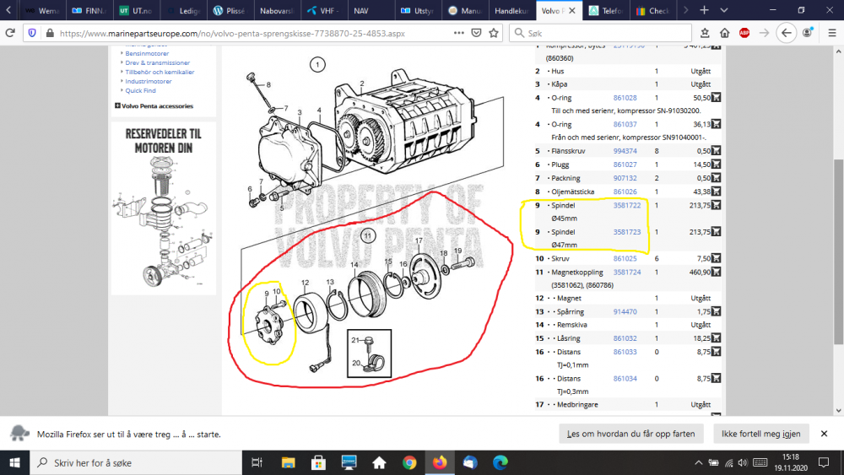Add Oljemätsticka 861026 to cart
Viewport: 844px width, 475px height.
coord(716,191)
